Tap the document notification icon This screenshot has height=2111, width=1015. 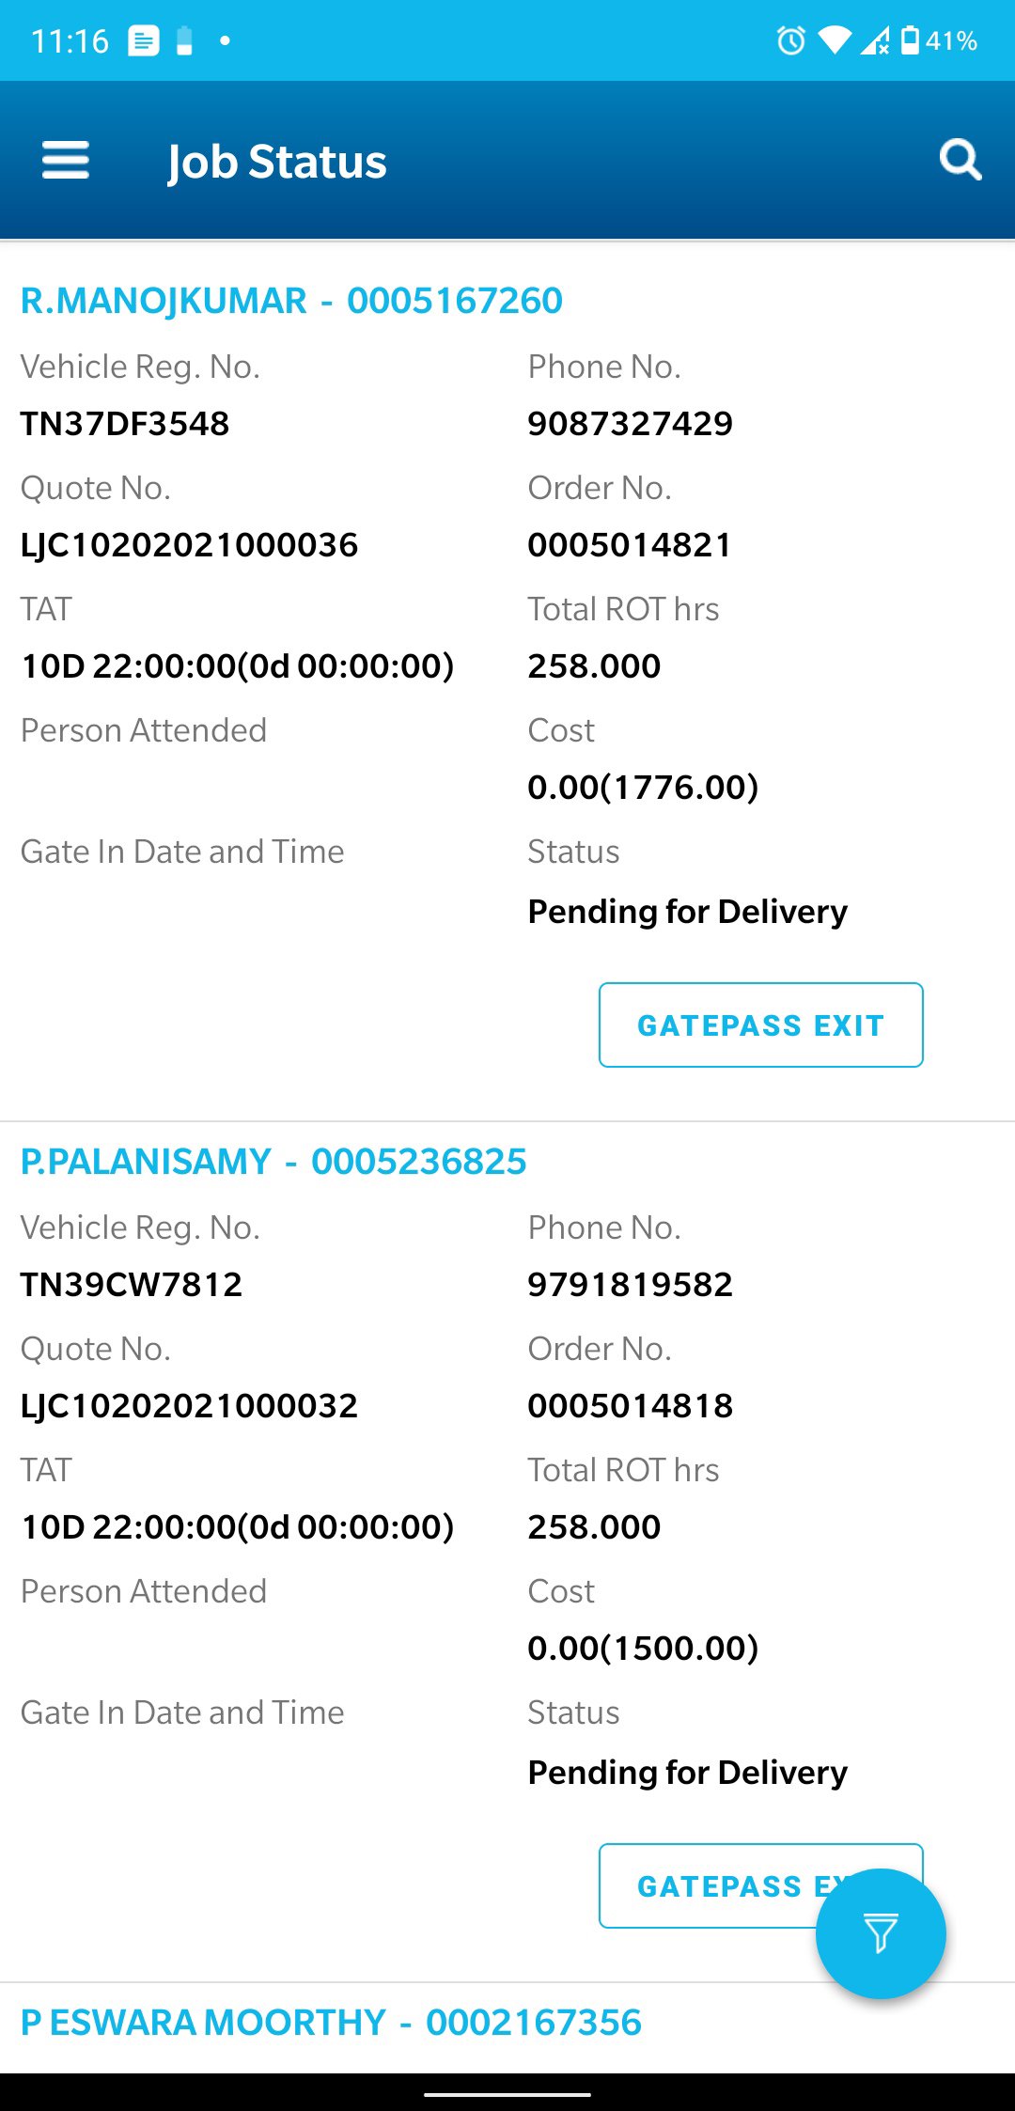click(x=144, y=41)
